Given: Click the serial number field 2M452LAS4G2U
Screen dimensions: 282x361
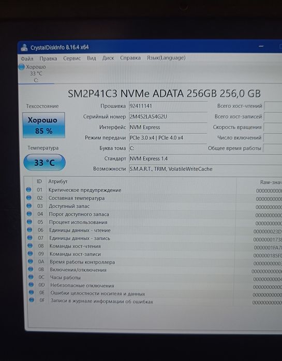Looking at the screenshot, I should [x=168, y=117].
